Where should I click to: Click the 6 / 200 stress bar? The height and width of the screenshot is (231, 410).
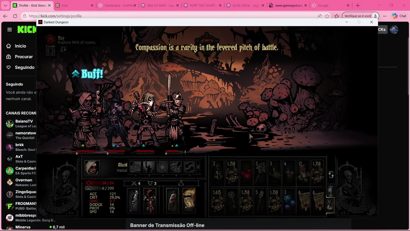tap(101, 188)
